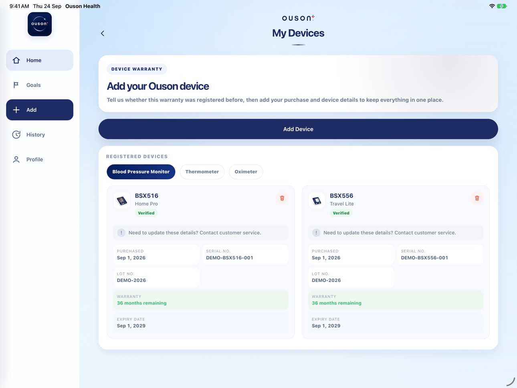The image size is (517, 388).
Task: Switch to the Thermometer tab
Action: [202, 172]
